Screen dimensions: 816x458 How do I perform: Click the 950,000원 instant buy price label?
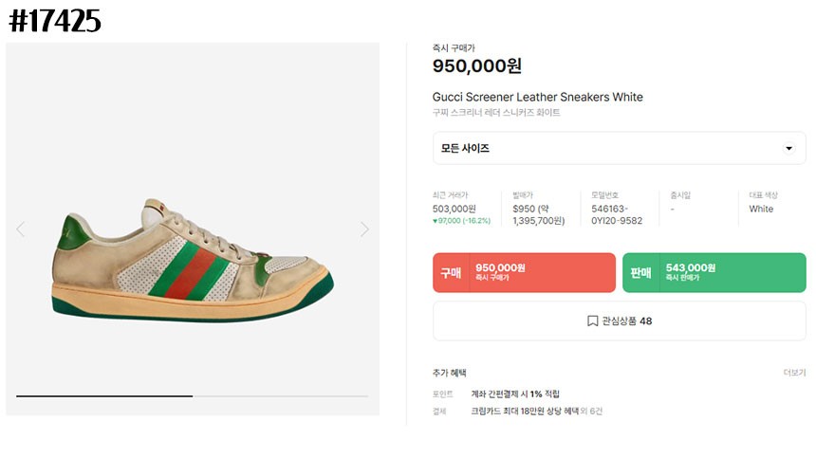point(476,65)
